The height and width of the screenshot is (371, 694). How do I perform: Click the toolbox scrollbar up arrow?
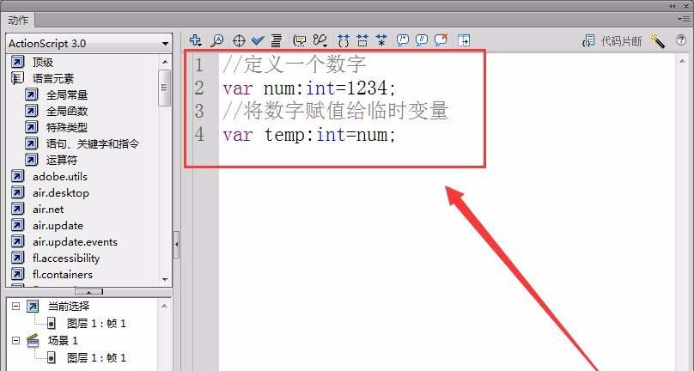click(x=165, y=62)
